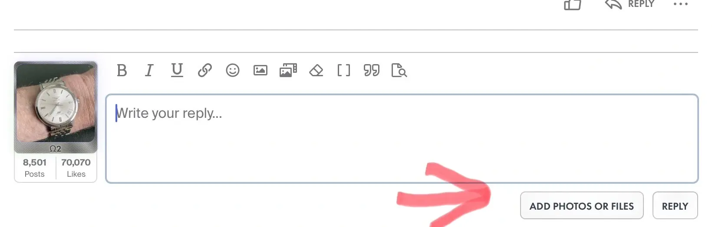
Task: Like the post with the thumbs-up icon
Action: tap(572, 4)
